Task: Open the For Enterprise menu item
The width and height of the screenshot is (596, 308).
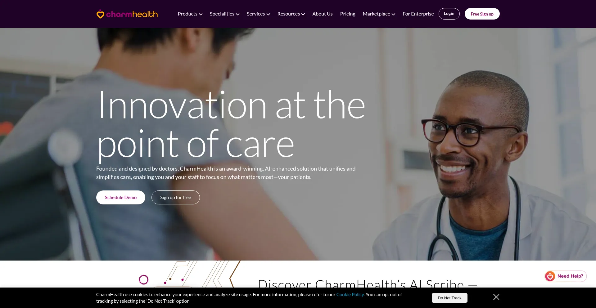Action: [x=418, y=14]
